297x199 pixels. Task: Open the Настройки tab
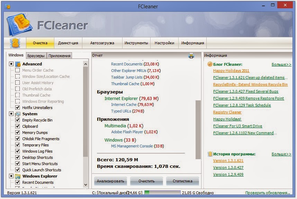point(164,43)
